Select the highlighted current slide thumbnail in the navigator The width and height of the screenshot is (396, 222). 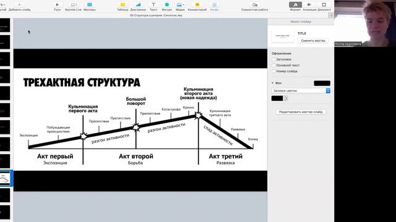[x=5, y=178]
